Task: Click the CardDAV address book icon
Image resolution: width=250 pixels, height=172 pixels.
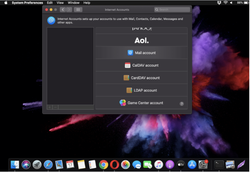Action: pyautogui.click(x=126, y=78)
